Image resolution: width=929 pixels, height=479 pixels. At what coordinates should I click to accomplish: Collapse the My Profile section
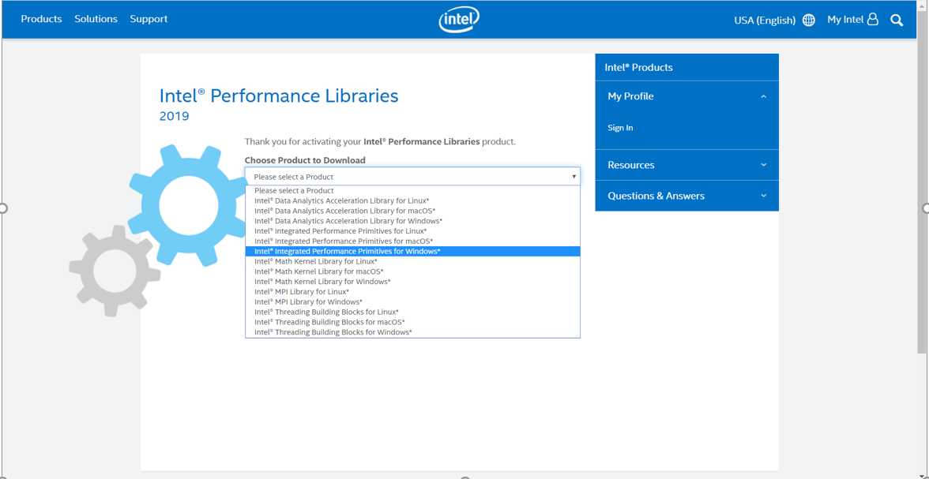pos(686,96)
